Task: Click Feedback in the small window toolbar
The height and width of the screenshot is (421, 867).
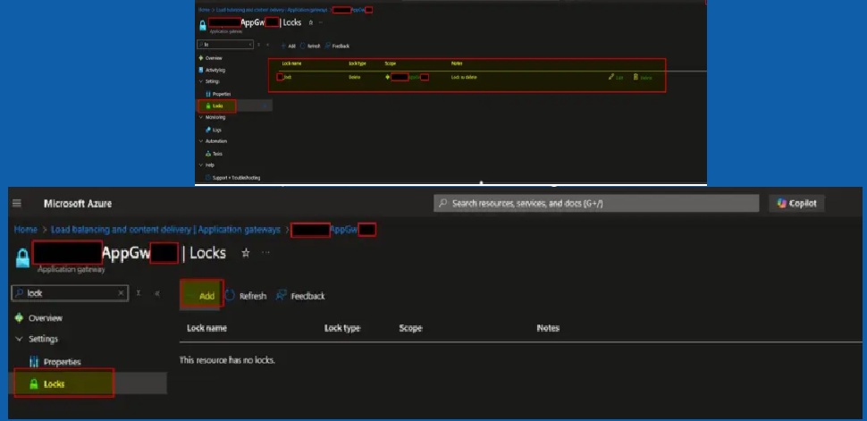Action: [337, 46]
